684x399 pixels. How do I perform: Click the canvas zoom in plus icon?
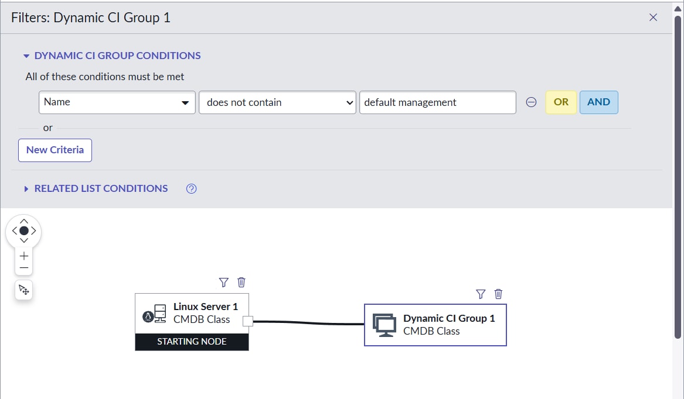click(x=24, y=256)
